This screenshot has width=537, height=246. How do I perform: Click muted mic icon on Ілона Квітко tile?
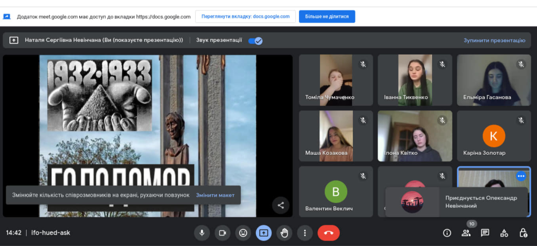pyautogui.click(x=442, y=120)
